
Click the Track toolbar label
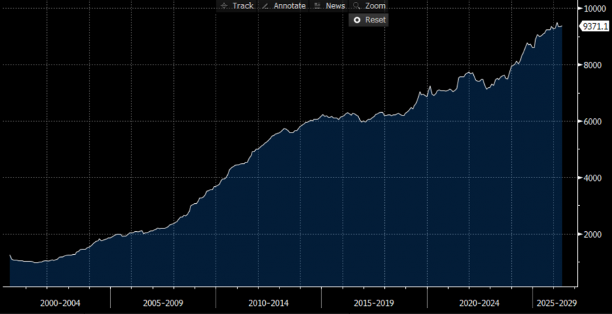coord(243,6)
